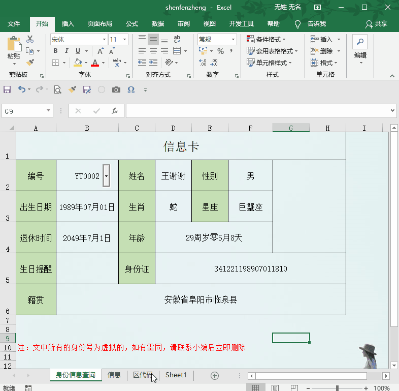Click the comma style icon

[x=231, y=51]
